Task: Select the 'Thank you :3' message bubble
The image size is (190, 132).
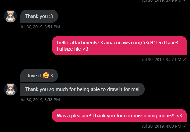Action: click(39, 16)
